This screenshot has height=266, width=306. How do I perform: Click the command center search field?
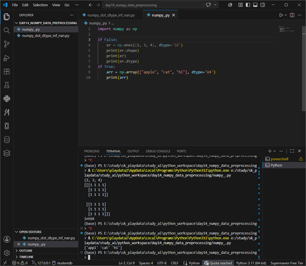pos(153,5)
